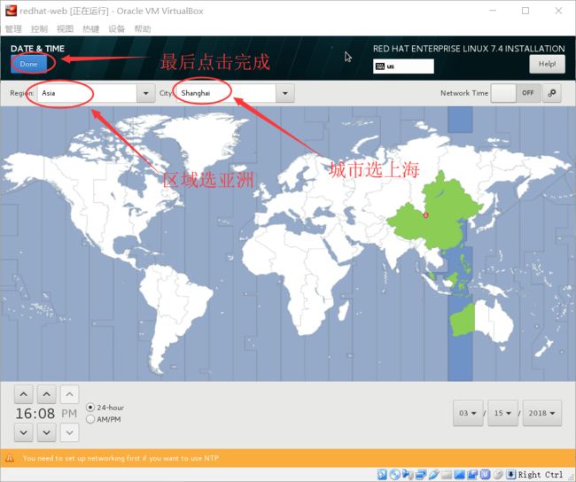Open NTP server settings gear icon
Viewport: 576px width, 482px height.
point(552,93)
